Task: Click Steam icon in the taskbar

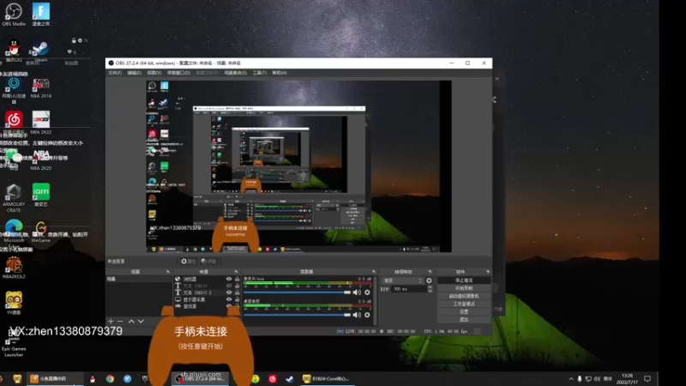Action: click(x=290, y=378)
